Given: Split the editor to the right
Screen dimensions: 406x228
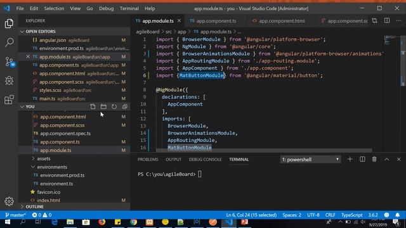Looking at the screenshot, I should [x=387, y=21].
